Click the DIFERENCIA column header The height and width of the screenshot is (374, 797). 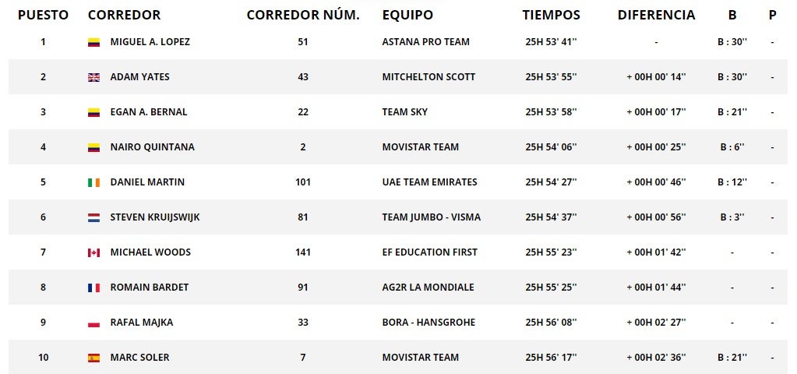click(x=656, y=15)
